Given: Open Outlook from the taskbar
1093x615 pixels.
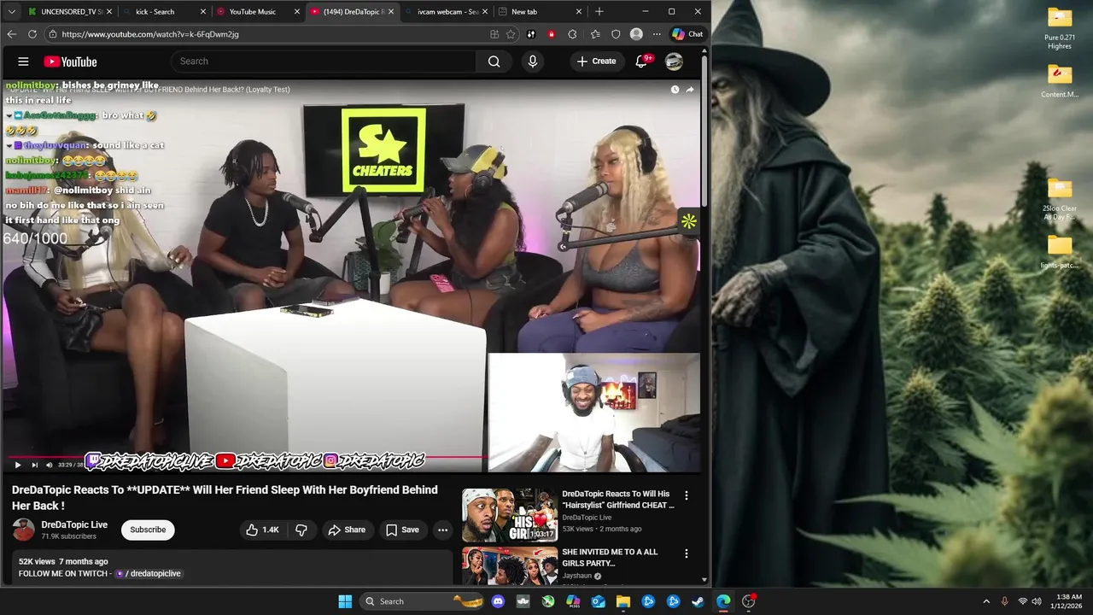Looking at the screenshot, I should click(x=598, y=601).
